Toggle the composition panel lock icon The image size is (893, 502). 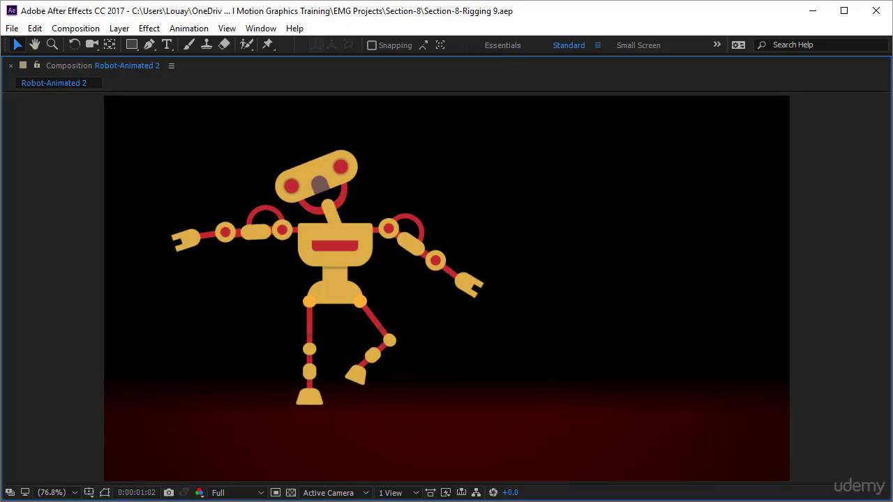click(x=37, y=65)
